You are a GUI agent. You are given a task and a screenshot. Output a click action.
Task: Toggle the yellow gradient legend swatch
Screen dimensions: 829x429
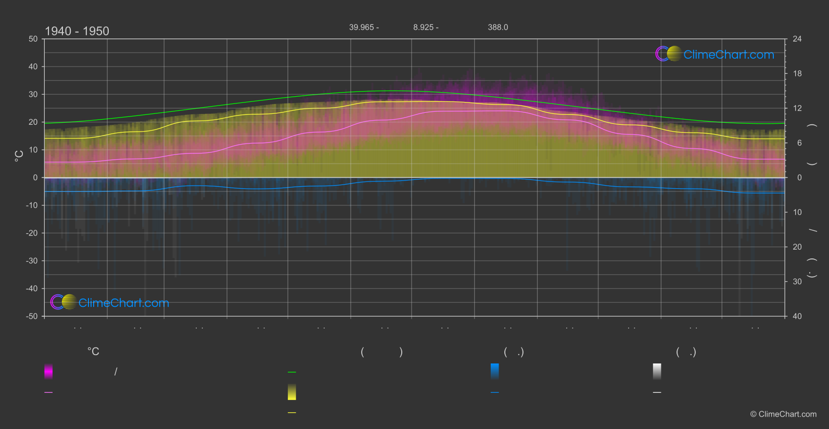coord(292,392)
